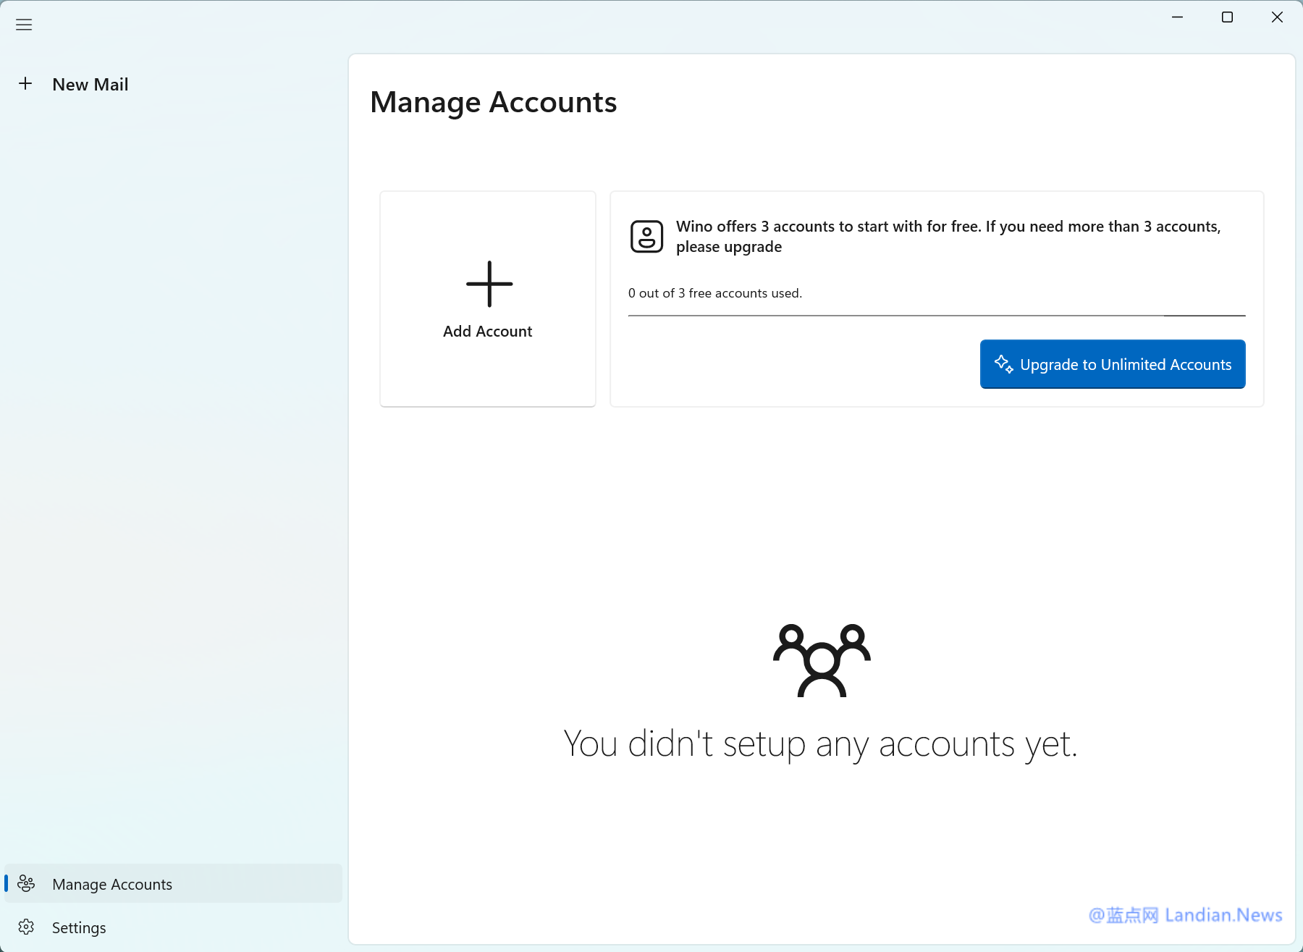This screenshot has height=952, width=1303.
Task: Click the plus icon beside New Mail
Action: 25,84
